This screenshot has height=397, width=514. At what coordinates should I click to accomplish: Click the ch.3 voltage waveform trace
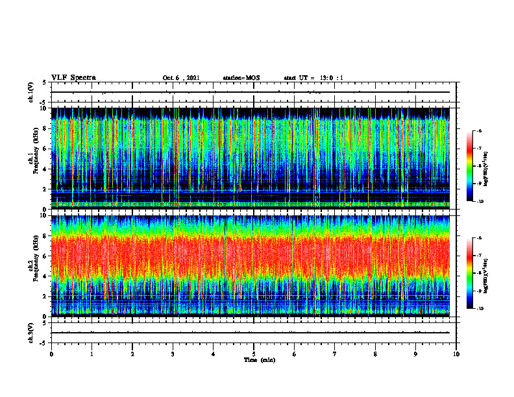click(x=251, y=333)
